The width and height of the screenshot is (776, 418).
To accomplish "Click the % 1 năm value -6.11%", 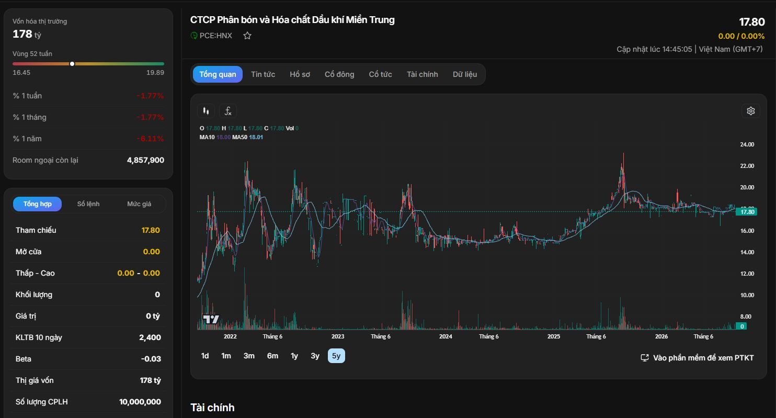I will point(150,139).
